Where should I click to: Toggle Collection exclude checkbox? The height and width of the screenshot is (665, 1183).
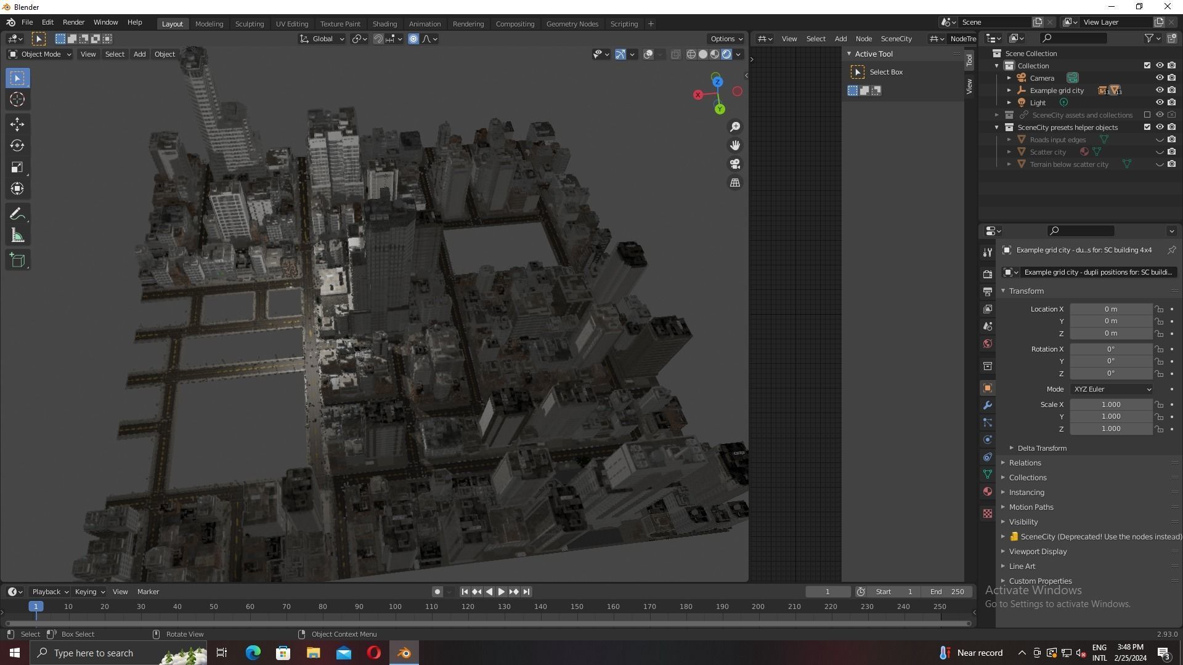[1147, 66]
